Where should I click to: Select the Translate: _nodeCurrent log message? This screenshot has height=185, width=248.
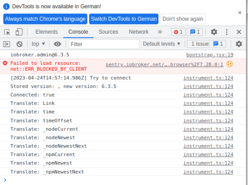(44, 129)
